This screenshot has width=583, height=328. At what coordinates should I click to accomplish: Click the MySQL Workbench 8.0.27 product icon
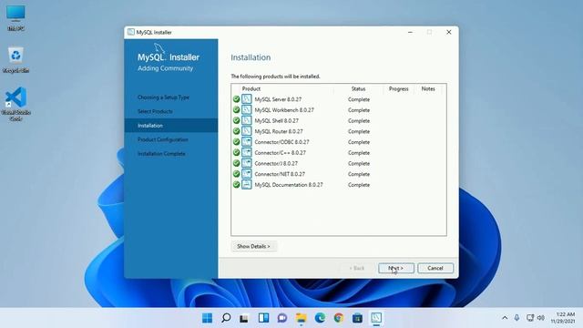click(x=247, y=109)
